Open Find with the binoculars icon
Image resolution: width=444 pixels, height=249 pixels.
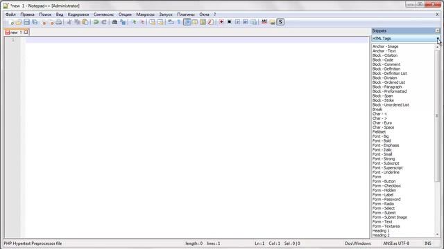114,22
